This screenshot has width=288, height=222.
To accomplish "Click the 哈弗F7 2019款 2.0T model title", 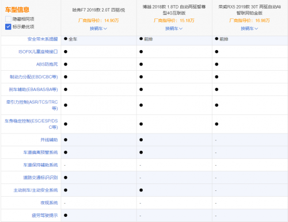I will tap(98, 10).
